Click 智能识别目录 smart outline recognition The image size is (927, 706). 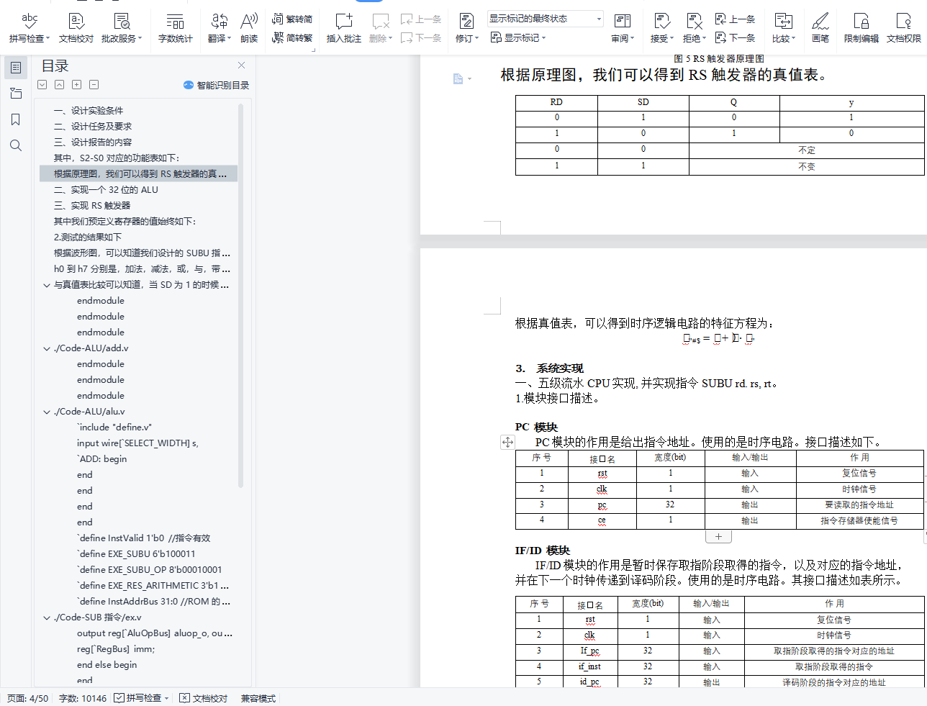(217, 85)
